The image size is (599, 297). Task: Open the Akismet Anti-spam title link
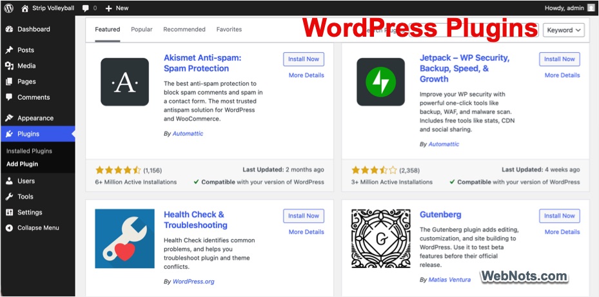coord(202,63)
